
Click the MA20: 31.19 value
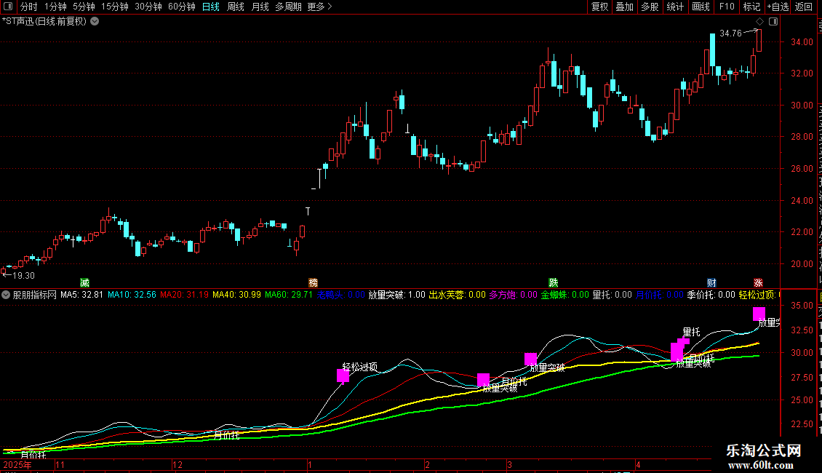(x=184, y=295)
